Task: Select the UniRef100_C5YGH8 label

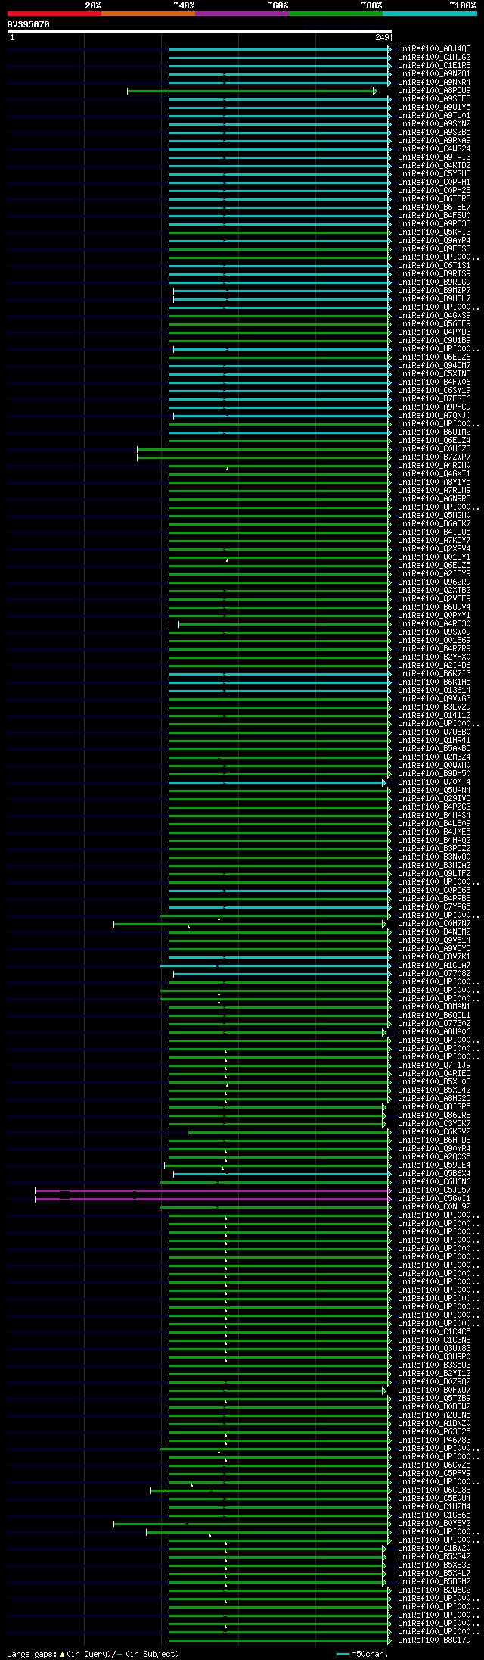Action: point(434,173)
